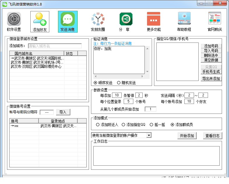Click the 导入号码 button

coord(211,51)
